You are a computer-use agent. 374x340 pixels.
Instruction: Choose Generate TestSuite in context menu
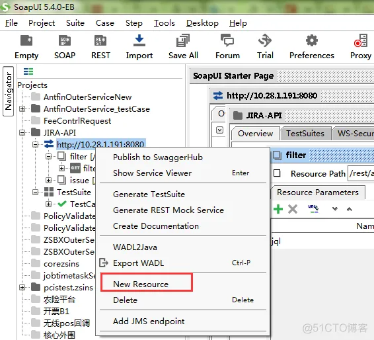pos(149,194)
